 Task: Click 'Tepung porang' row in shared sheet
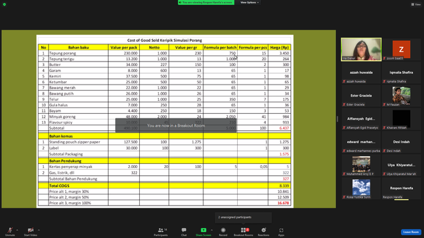(164, 53)
